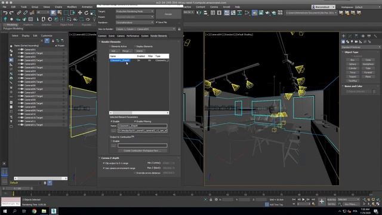Switch to the Performance tab
Viewport: 382px width, 215px height.
point(133,36)
